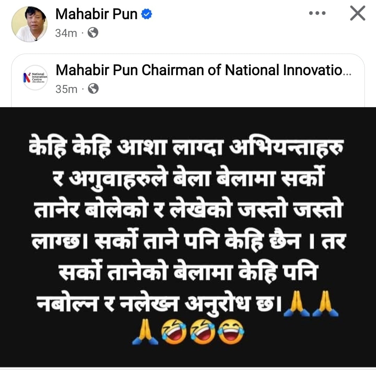
Task: Open the shared post author 'Mahabir Pun Chairman of National Innovatio...'
Action: pos(203,70)
